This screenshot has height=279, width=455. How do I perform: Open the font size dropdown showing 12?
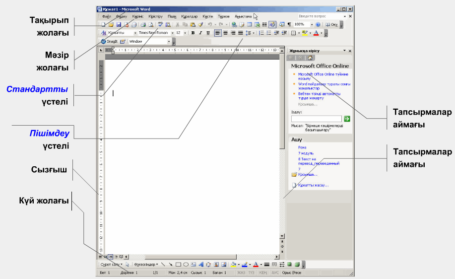point(185,33)
